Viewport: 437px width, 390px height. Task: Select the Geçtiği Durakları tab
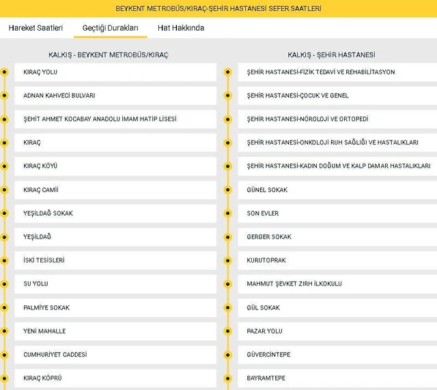(x=110, y=28)
